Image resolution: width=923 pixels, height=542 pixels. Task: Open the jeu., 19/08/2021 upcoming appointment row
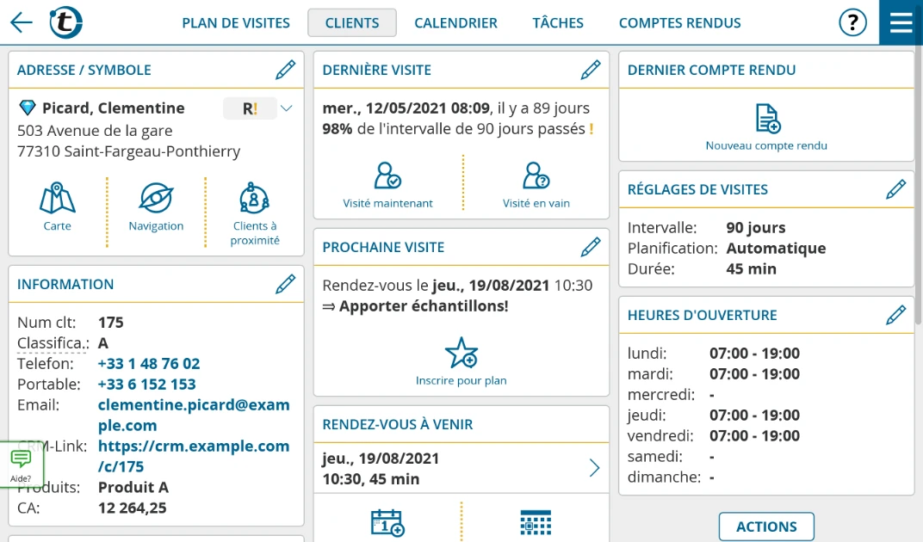click(461, 468)
